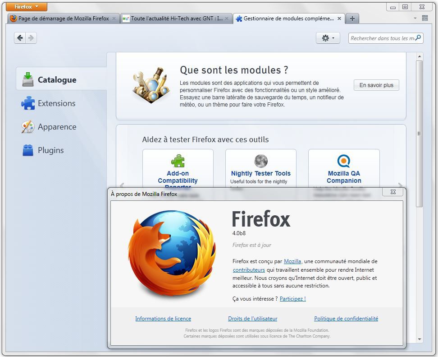The width and height of the screenshot is (438, 357).
Task: Switch to Toute l'actualité Hi-Tech avec GNT tab
Action: (177, 19)
